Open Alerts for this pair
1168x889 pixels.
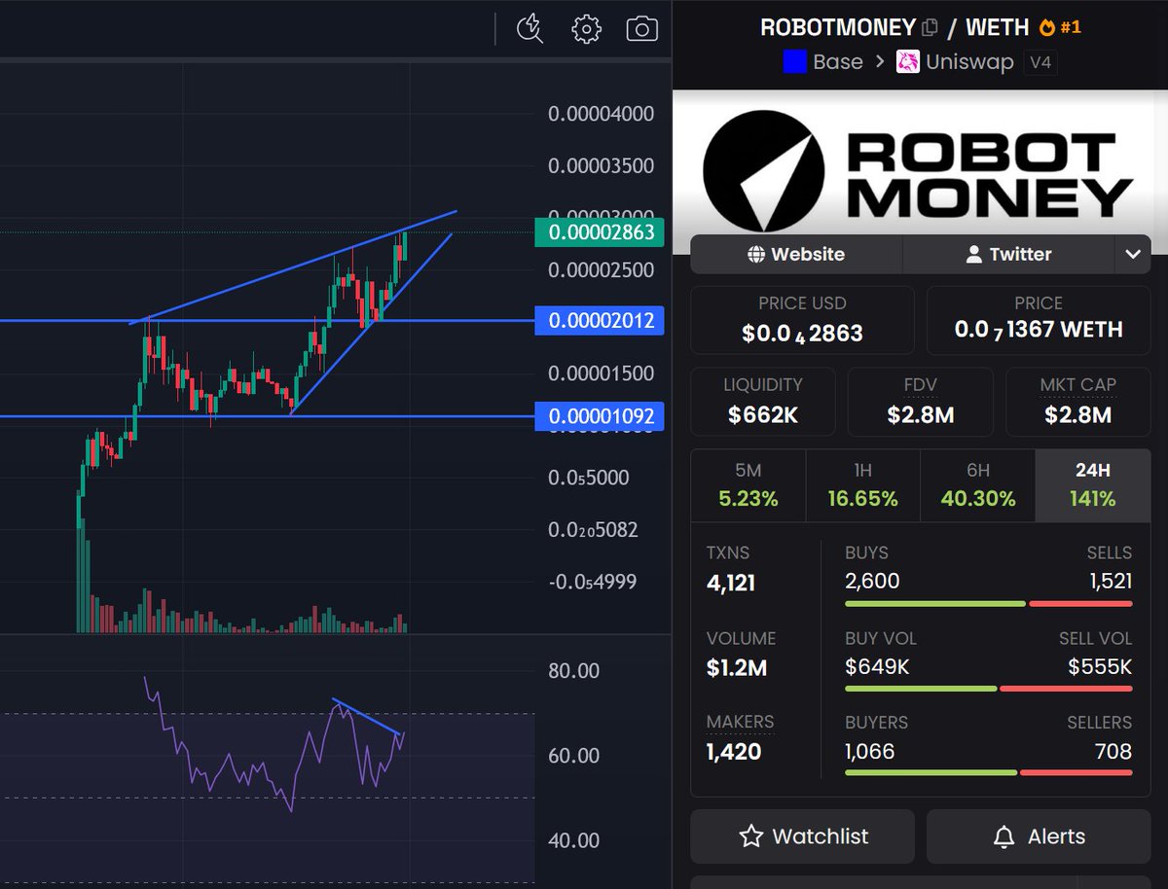tap(1039, 836)
